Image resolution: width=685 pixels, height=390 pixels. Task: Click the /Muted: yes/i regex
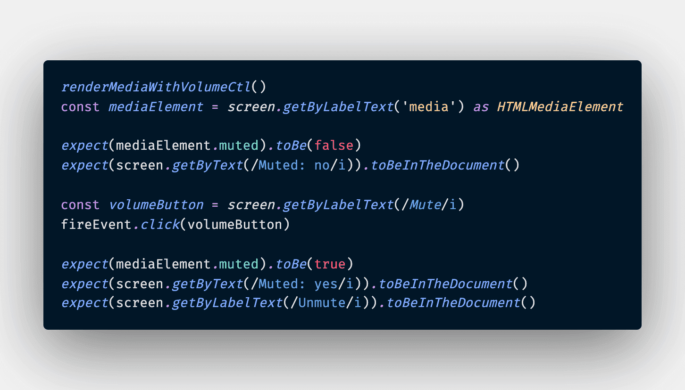(x=302, y=284)
